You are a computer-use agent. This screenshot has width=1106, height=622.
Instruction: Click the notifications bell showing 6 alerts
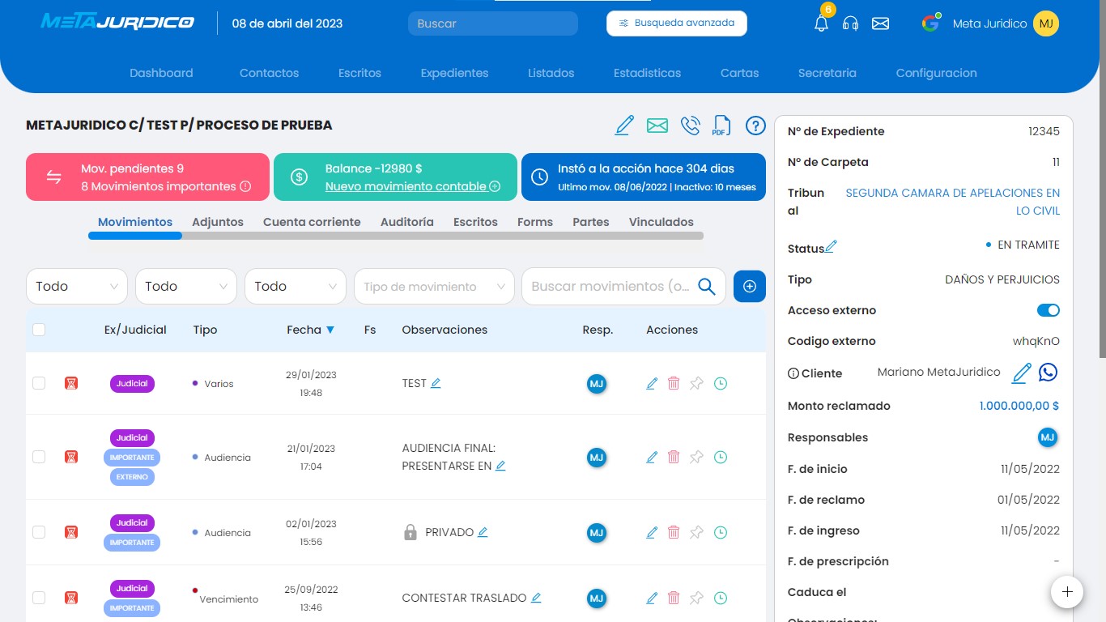[820, 23]
